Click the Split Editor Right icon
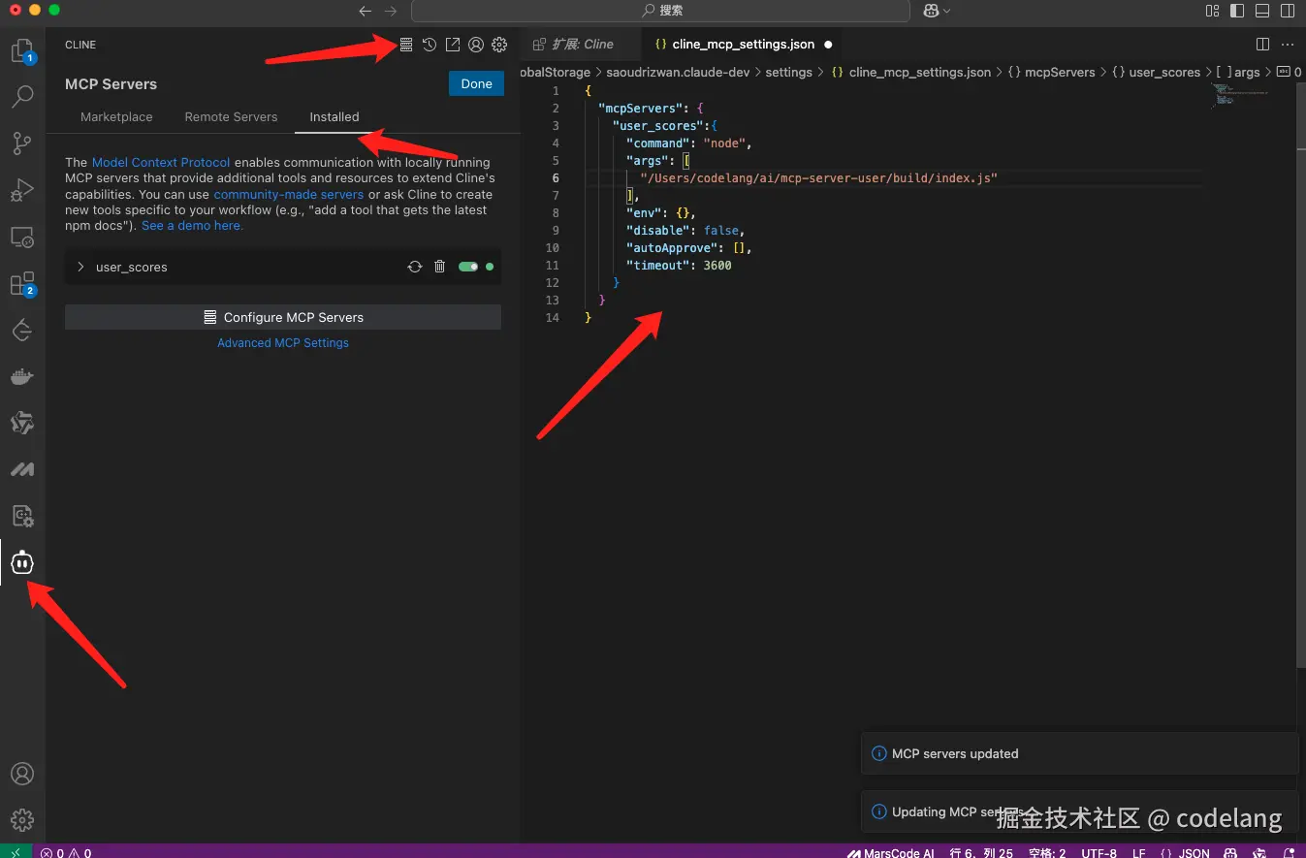Viewport: 1306px width, 858px height. 1262,45
